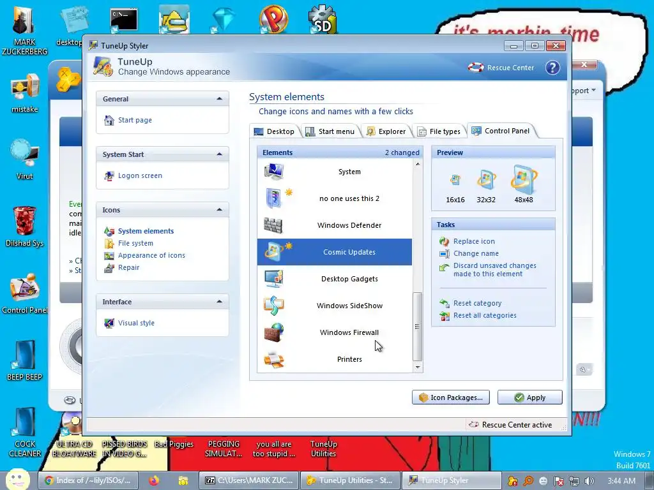
Task: Select the Windows Firewall brick icon
Action: [x=273, y=332]
